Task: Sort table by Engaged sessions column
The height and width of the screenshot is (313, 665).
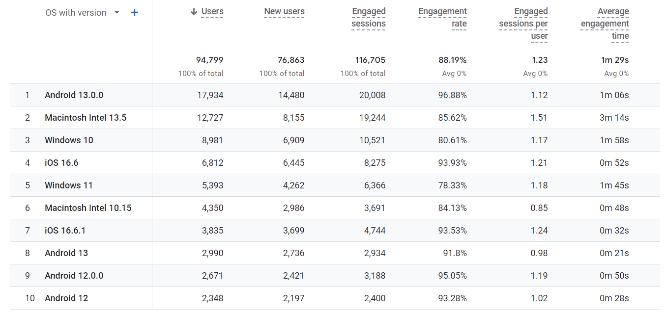Action: point(369,18)
